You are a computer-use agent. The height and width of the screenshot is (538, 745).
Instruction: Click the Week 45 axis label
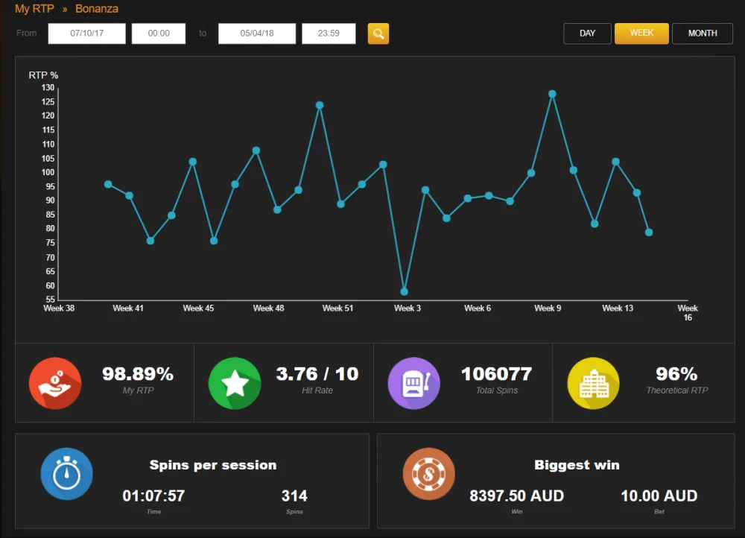click(198, 308)
